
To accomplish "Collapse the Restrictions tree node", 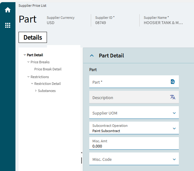I will (x=28, y=77).
